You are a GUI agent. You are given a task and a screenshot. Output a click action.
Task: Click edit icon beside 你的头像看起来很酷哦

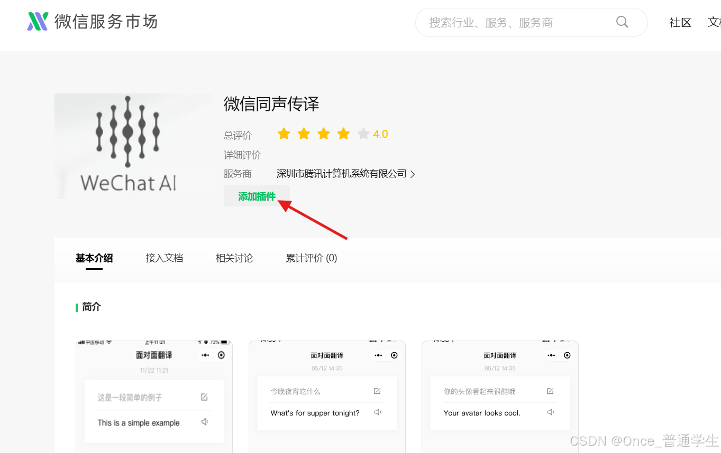550,391
